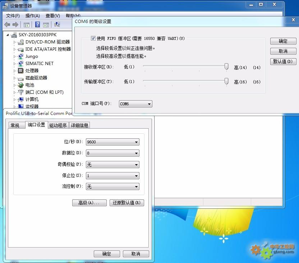Select the 磁盘驱动器 disk drive icon
The height and width of the screenshot is (263, 299).
pyautogui.click(x=21, y=78)
